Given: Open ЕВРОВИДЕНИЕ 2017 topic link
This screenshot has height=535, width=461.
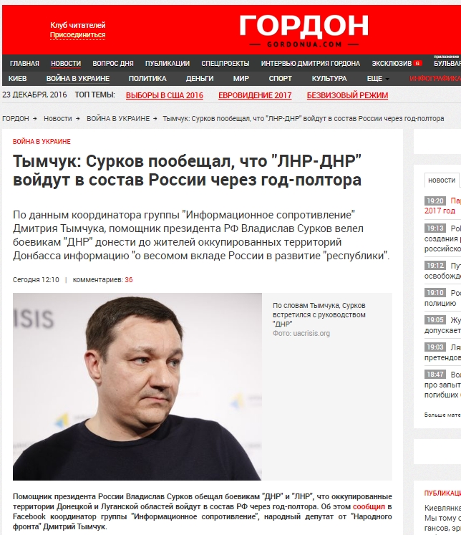Looking at the screenshot, I should coord(255,95).
